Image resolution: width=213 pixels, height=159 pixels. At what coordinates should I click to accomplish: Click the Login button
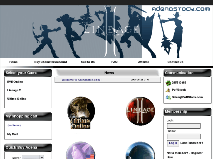173,143
